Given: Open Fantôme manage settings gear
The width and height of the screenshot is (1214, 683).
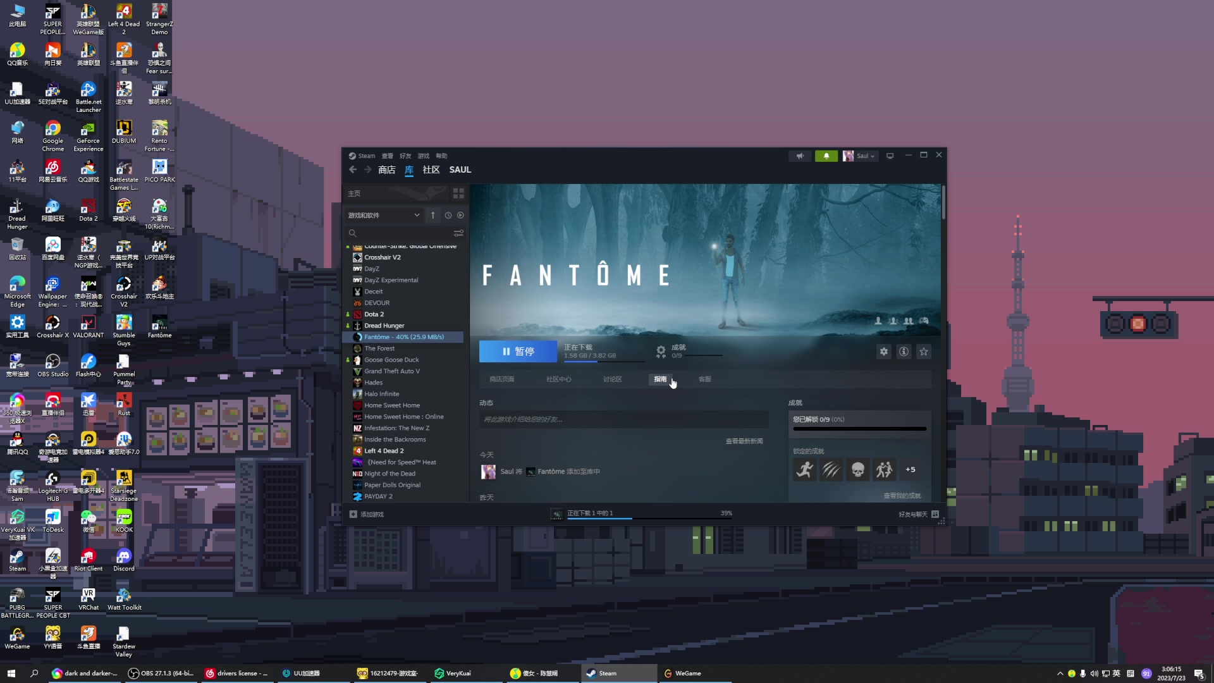Looking at the screenshot, I should [884, 352].
